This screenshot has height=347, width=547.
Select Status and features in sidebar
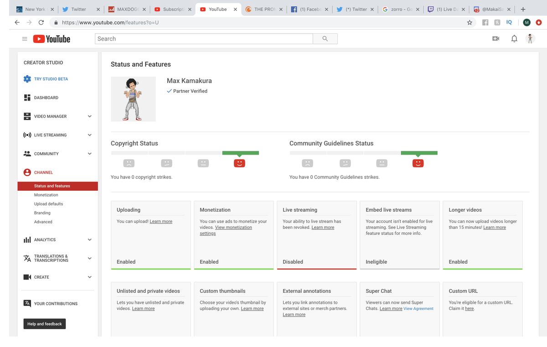pyautogui.click(x=58, y=186)
